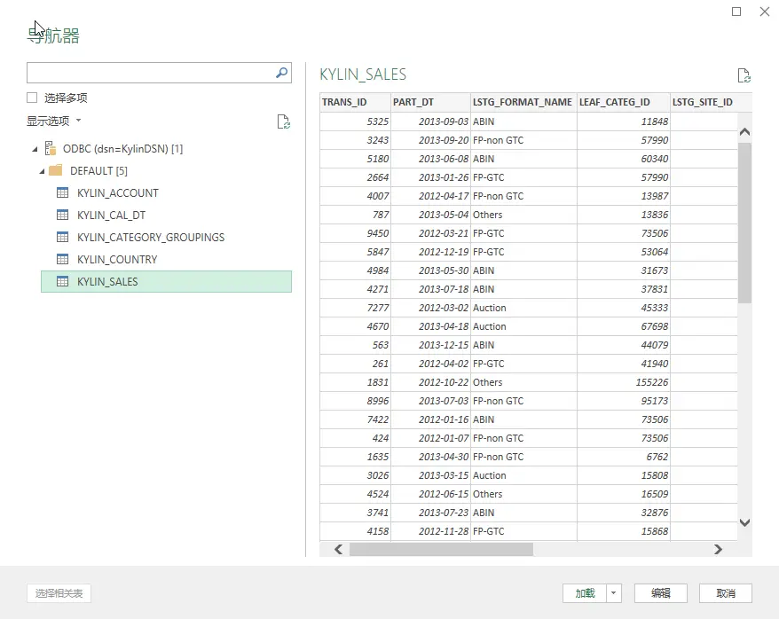Click the 取消 button

[726, 593]
